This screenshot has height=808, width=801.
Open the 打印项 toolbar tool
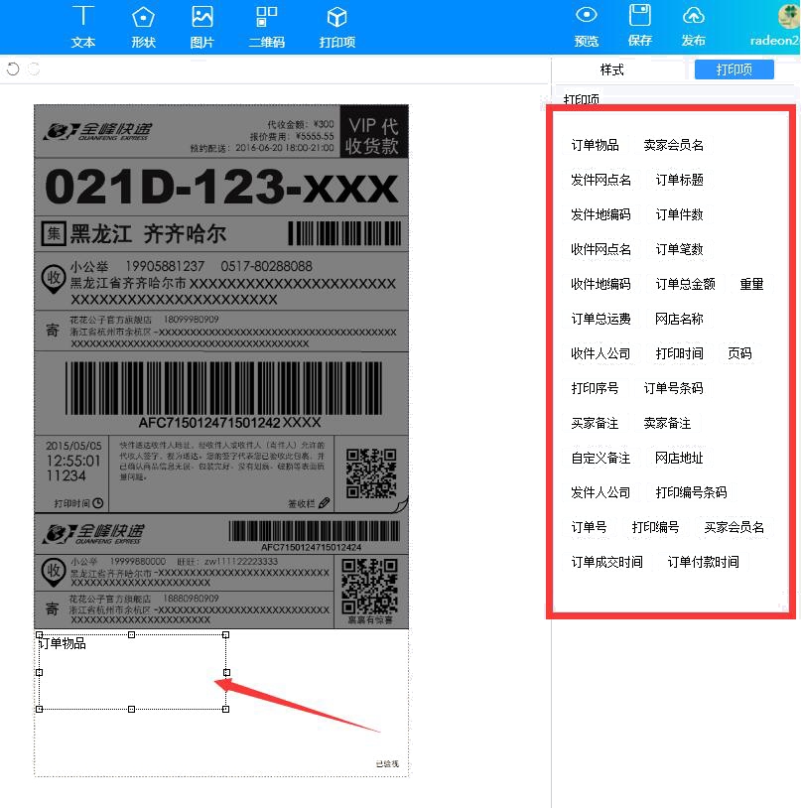[x=336, y=26]
